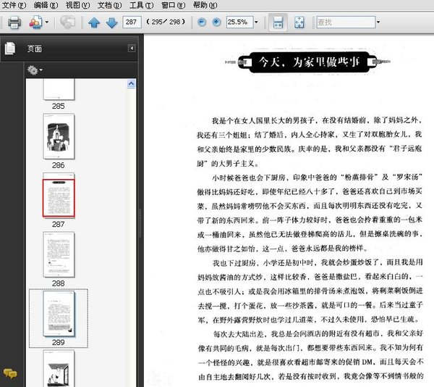Click the 页面 panel title
This screenshot has width=434, height=387.
[x=35, y=49]
